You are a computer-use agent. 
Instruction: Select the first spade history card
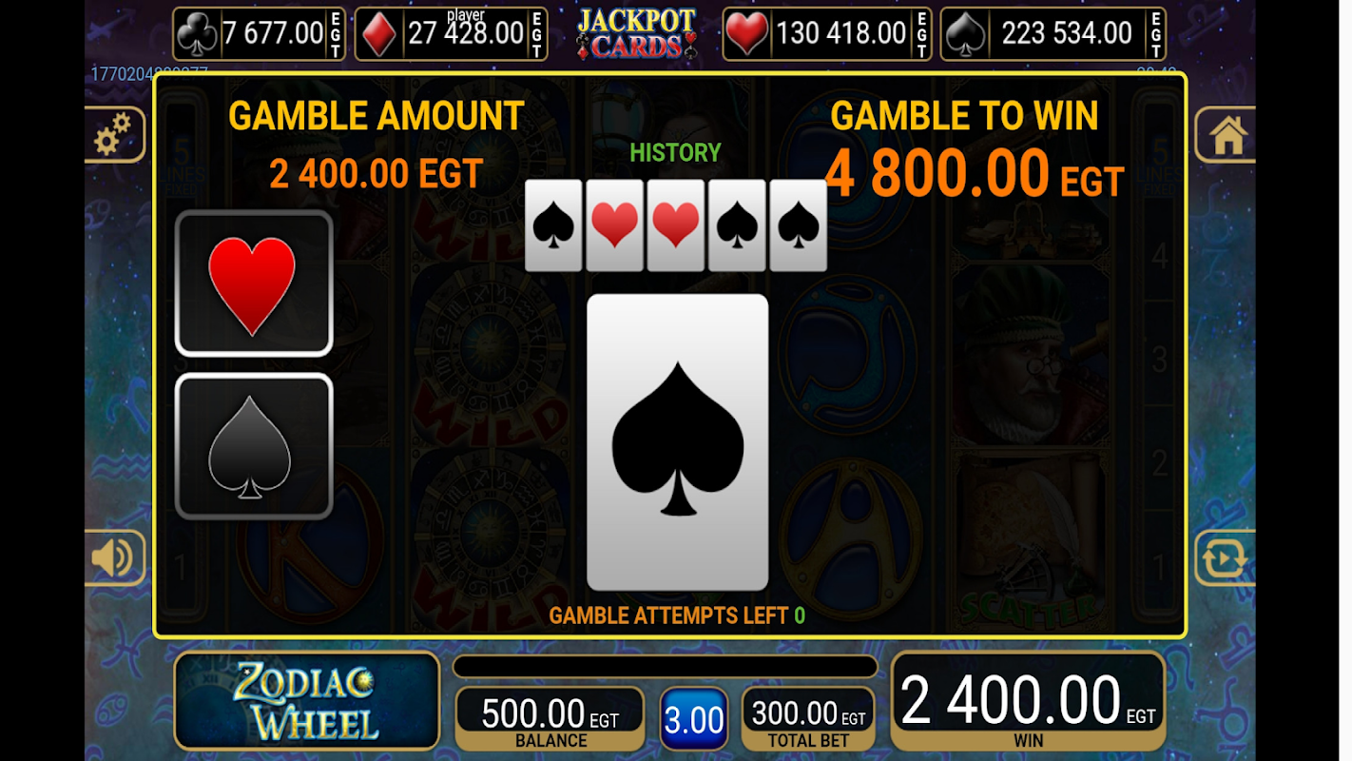click(554, 225)
